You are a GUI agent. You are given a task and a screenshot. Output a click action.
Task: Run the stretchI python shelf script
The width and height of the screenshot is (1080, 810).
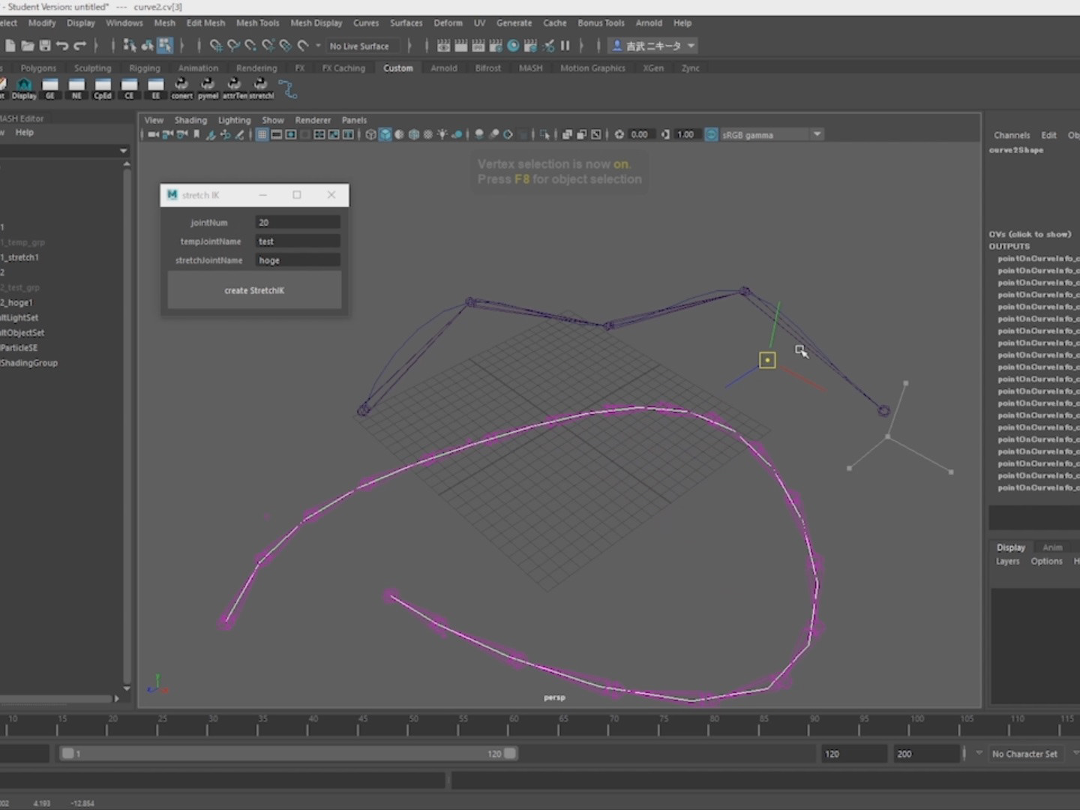point(260,88)
